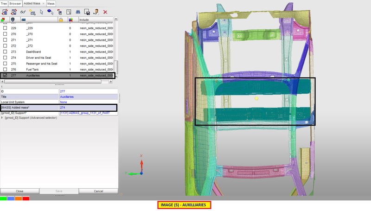Click the red X delete icon
Viewport: 371px width, 211px height.
click(x=105, y=12)
